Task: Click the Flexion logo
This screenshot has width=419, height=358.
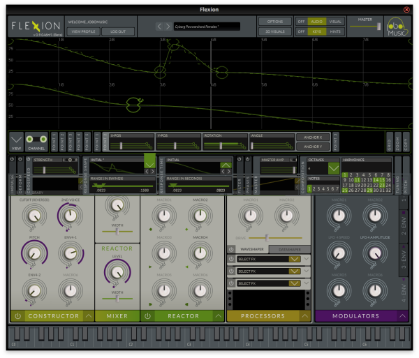Action: 36,26
